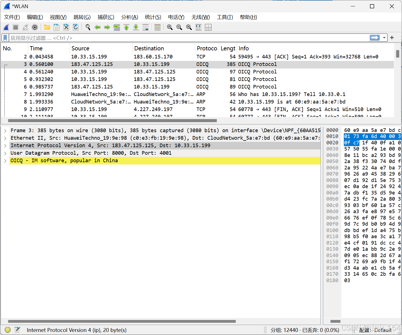Screen dimensions: 402x335
Task: Open the 无线(W) menu
Action: (x=201, y=17)
